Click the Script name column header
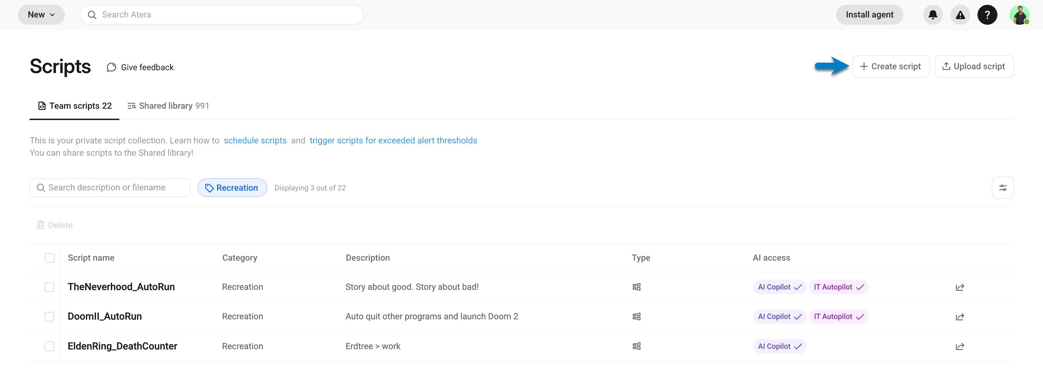Image resolution: width=1043 pixels, height=391 pixels. (x=91, y=258)
